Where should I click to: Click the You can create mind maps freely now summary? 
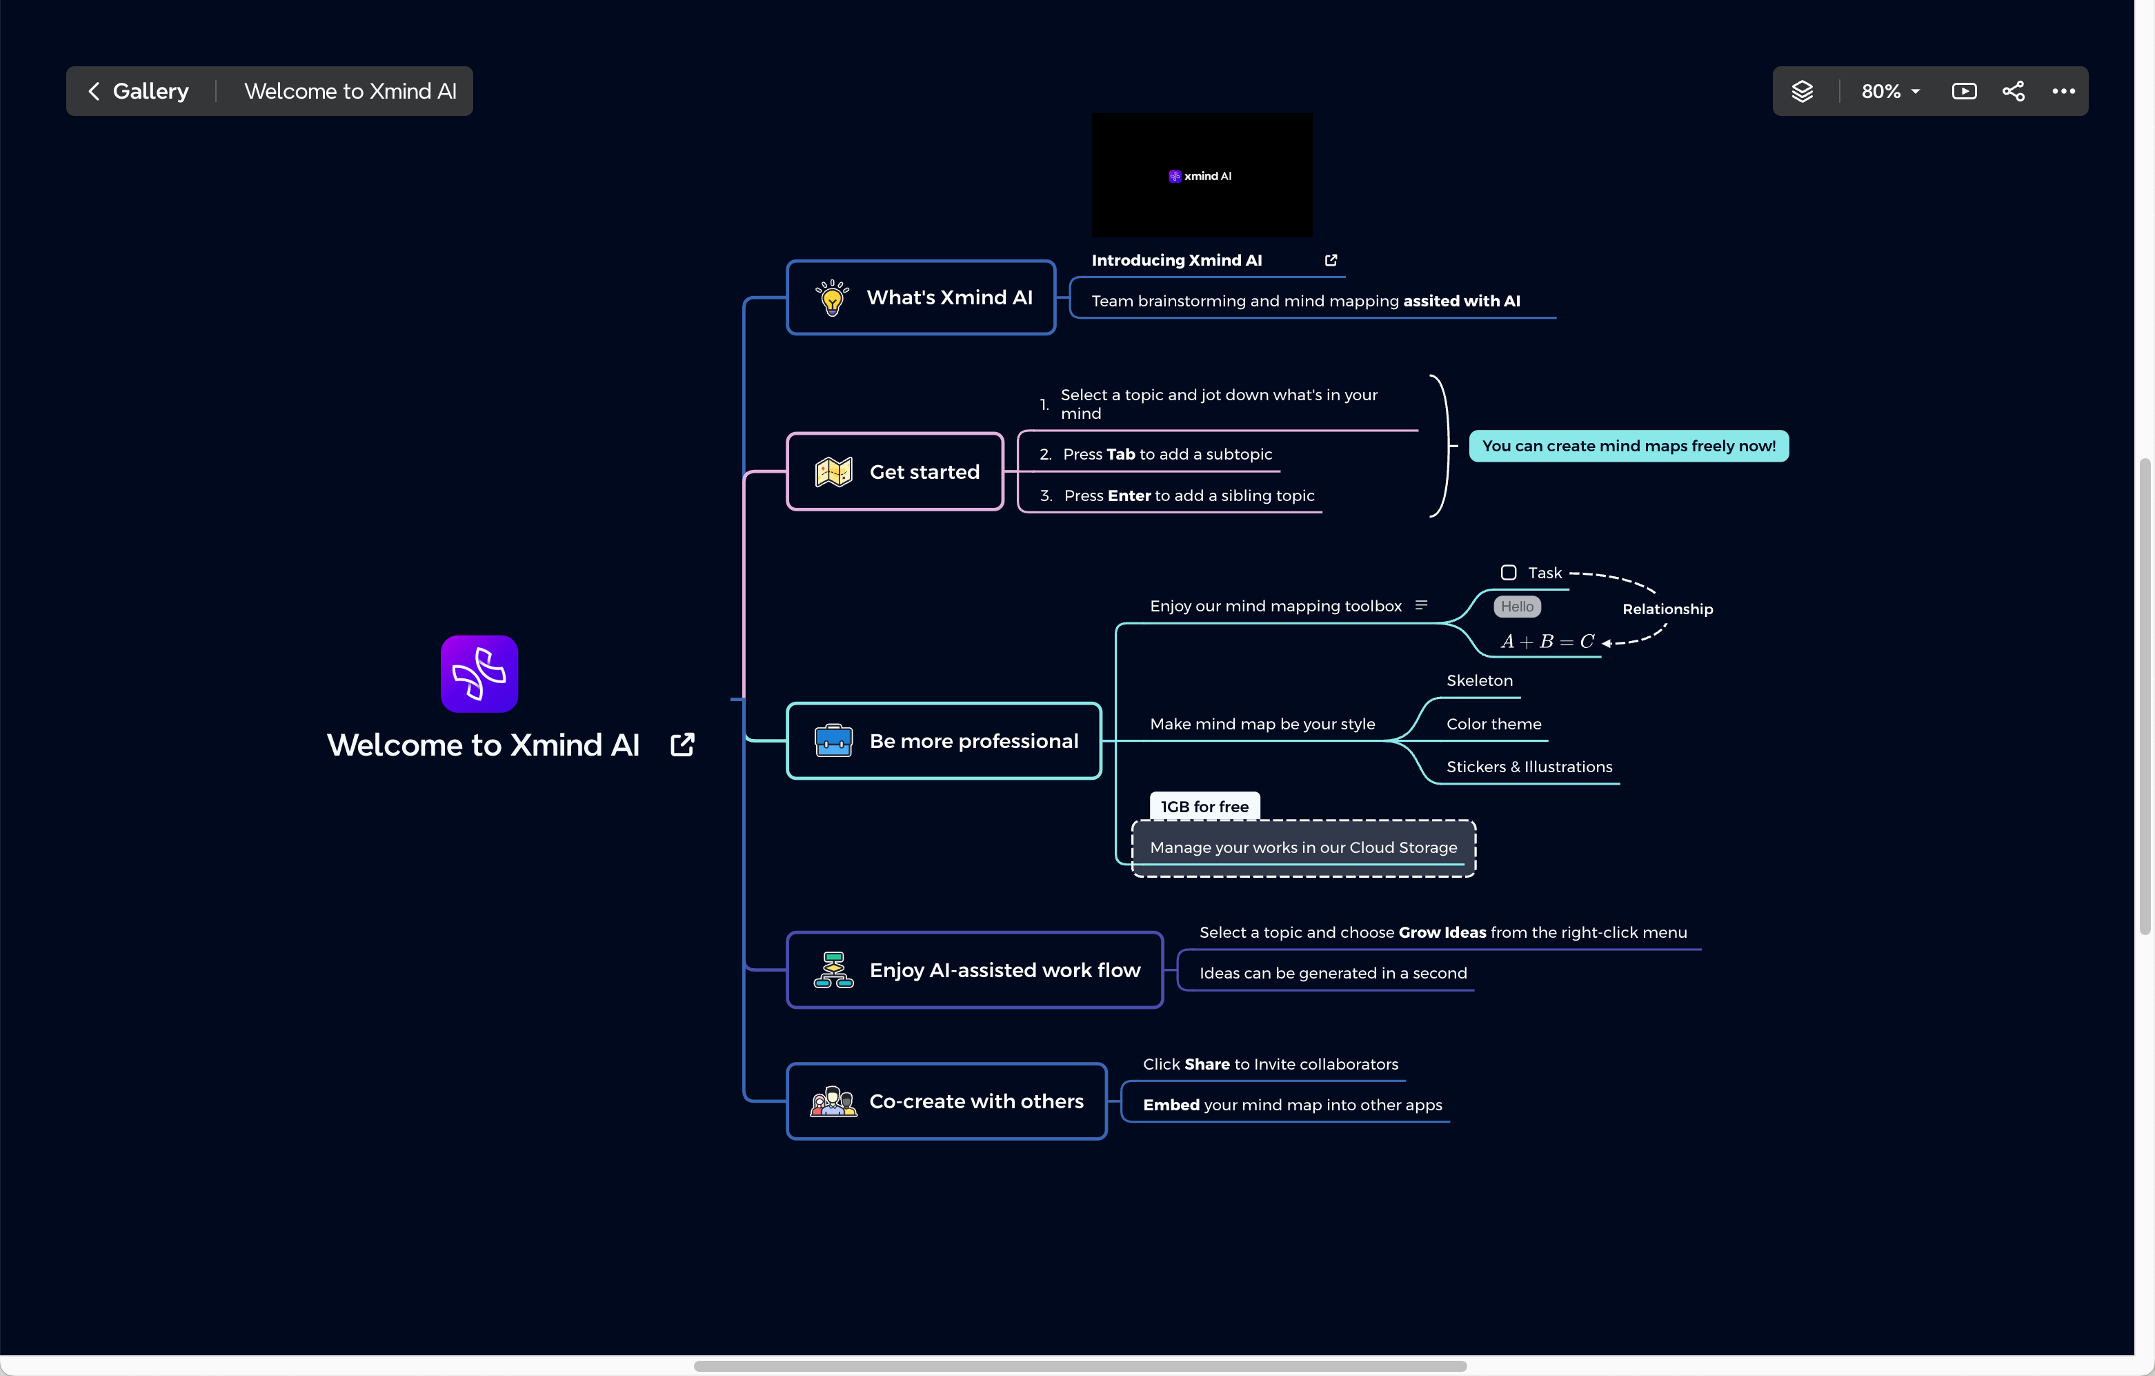pos(1629,446)
